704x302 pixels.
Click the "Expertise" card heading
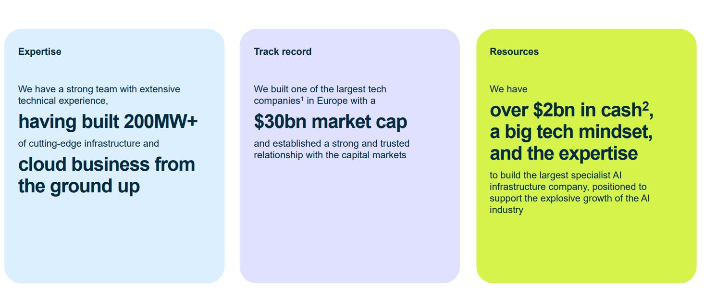point(40,51)
